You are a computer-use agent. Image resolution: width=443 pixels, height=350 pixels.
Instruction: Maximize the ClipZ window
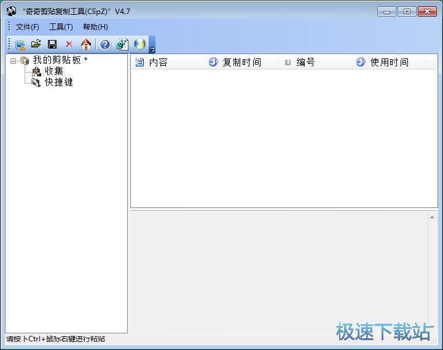click(x=407, y=12)
